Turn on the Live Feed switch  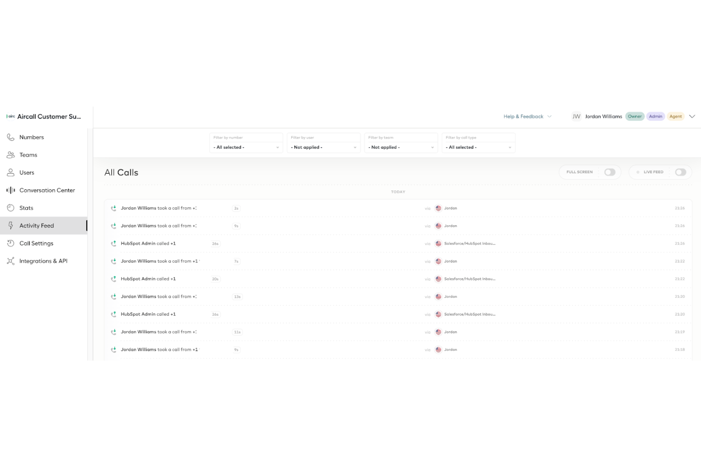(681, 172)
